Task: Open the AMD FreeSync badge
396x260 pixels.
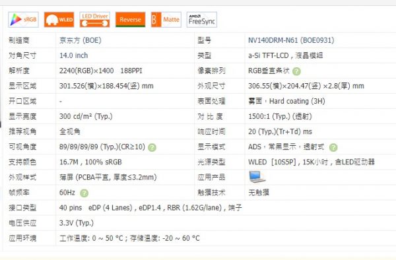Action: [x=202, y=20]
